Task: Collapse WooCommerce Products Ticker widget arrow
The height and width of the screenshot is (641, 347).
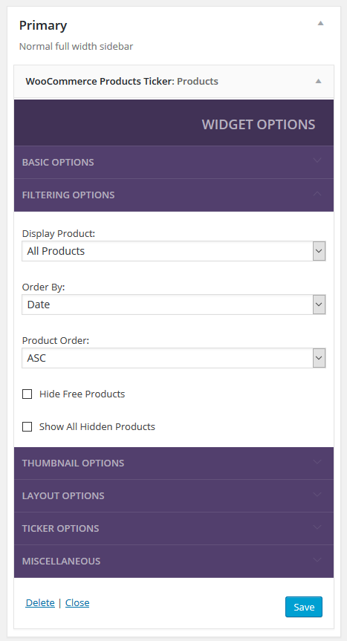Action: pyautogui.click(x=318, y=82)
